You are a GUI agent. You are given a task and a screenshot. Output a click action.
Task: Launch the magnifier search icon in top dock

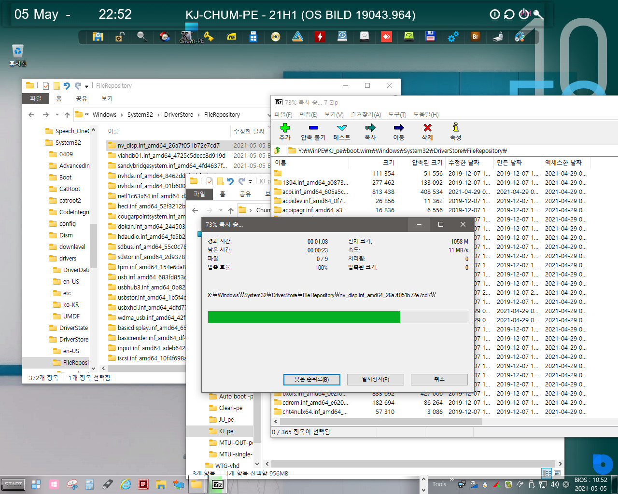click(142, 37)
